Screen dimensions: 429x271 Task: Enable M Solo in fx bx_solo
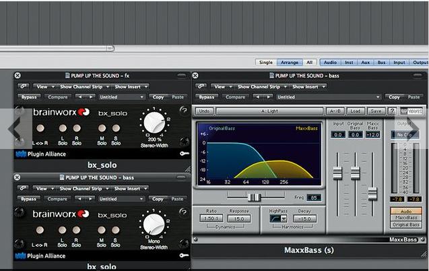(102, 128)
